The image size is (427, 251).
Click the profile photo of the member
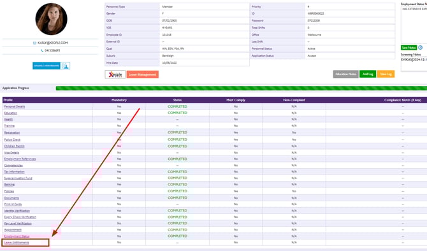51,19
